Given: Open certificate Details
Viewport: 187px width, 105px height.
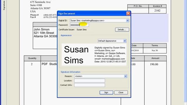Looking at the screenshot, I should click(x=122, y=30).
